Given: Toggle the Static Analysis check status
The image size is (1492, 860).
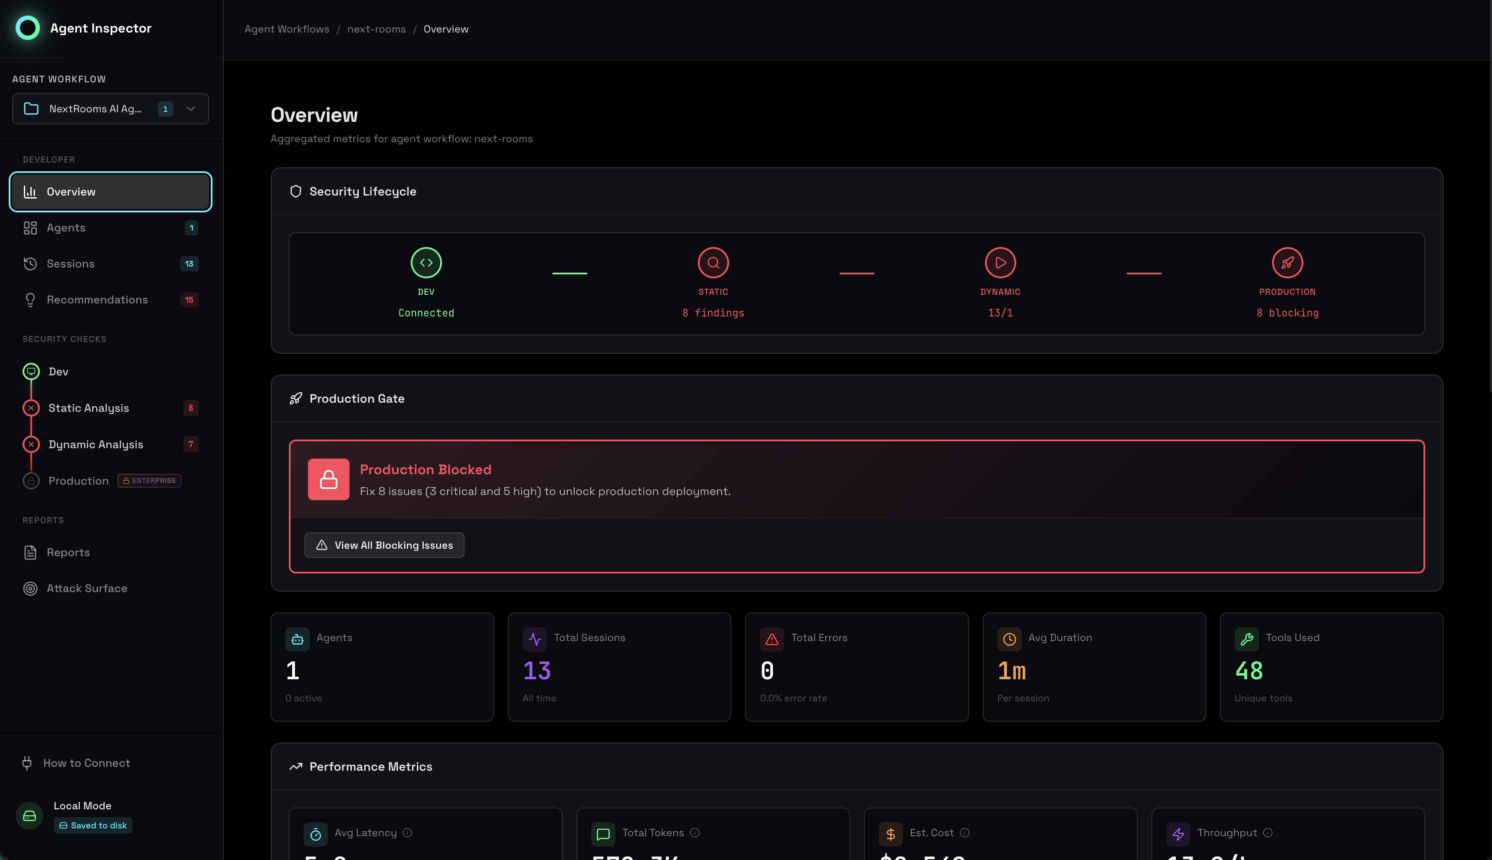Looking at the screenshot, I should point(31,407).
